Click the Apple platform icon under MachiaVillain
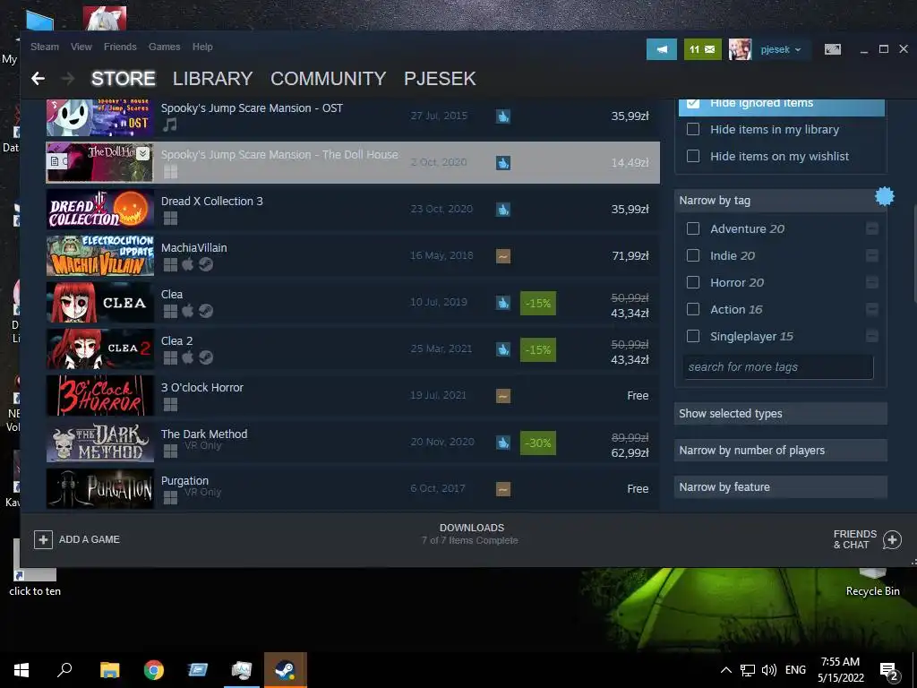 click(188, 264)
